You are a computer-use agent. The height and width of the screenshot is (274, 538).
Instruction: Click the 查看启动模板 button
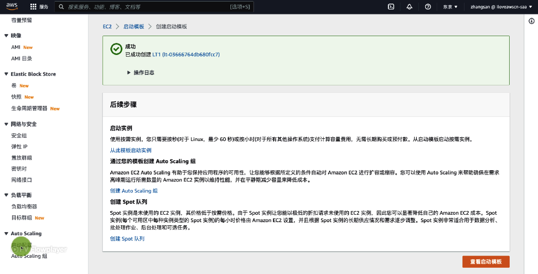[486, 261]
